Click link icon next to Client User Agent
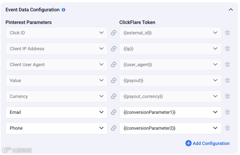 coord(114,65)
